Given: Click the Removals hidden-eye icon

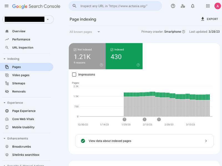Looking at the screenshot, I should [7, 92].
